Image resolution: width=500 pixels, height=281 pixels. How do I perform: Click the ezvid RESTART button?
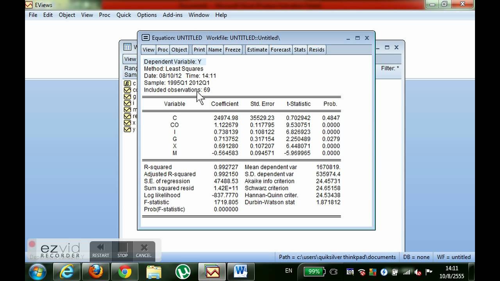coord(100,251)
